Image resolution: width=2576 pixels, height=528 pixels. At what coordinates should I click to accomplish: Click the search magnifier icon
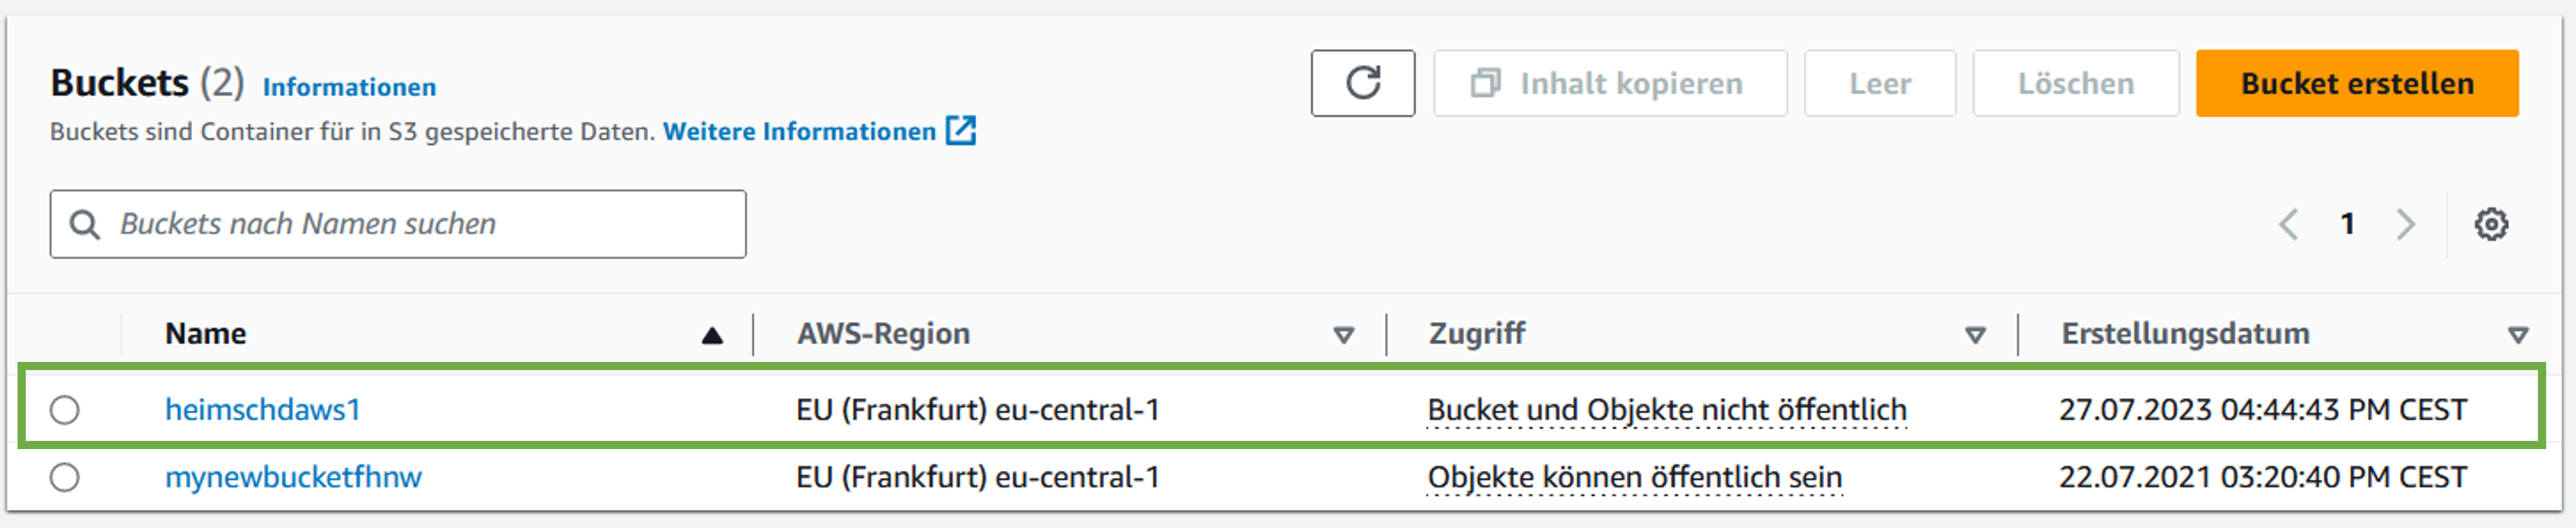84,225
